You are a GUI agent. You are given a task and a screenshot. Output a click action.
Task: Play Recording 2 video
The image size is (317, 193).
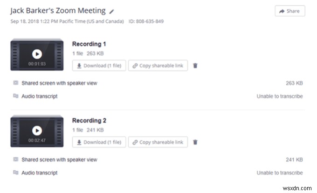(37, 131)
